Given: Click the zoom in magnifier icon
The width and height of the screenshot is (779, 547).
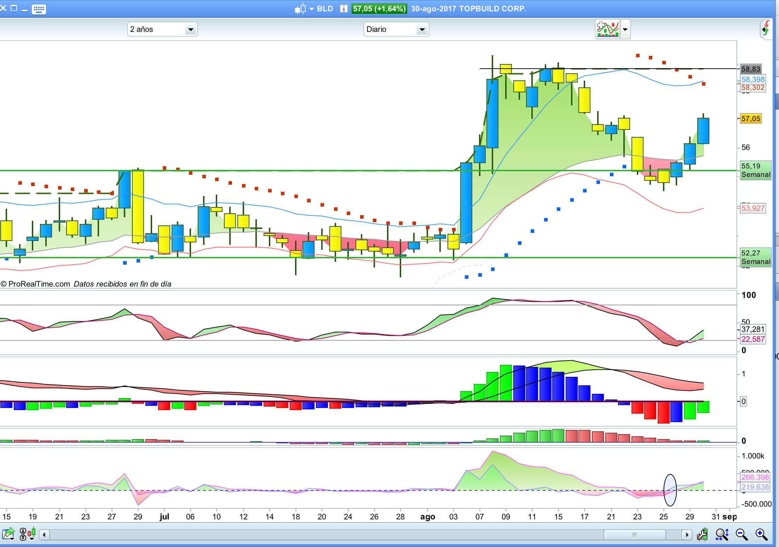Looking at the screenshot, I should point(761,535).
